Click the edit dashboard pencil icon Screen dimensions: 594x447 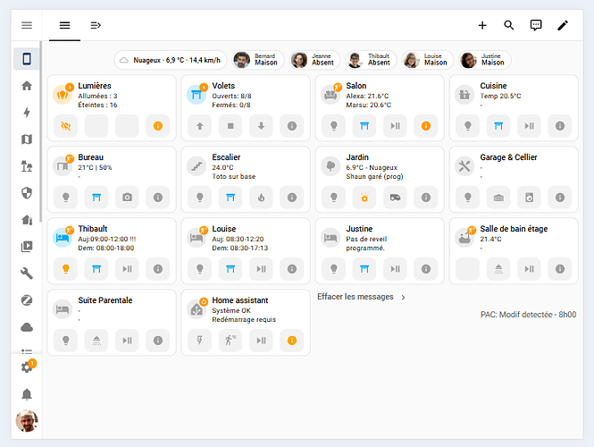tap(563, 25)
